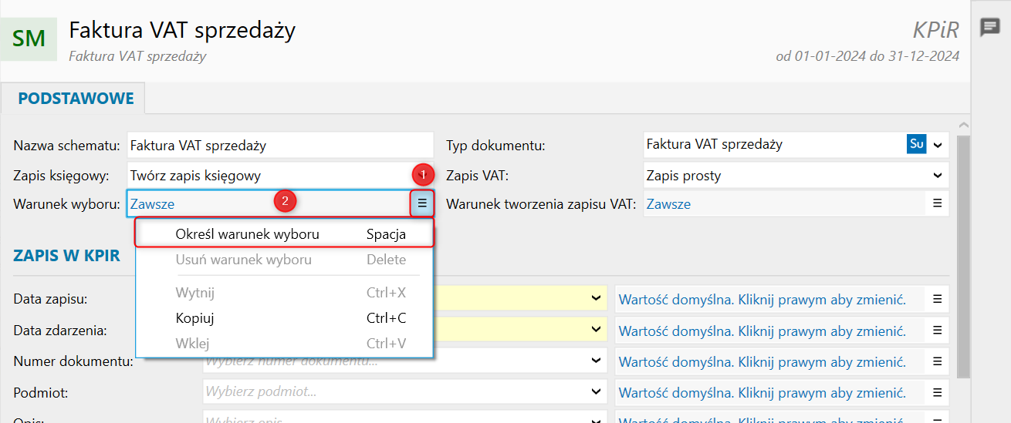This screenshot has width=1011, height=423.
Task: Select Kopiuj in the context menu
Action: point(194,318)
